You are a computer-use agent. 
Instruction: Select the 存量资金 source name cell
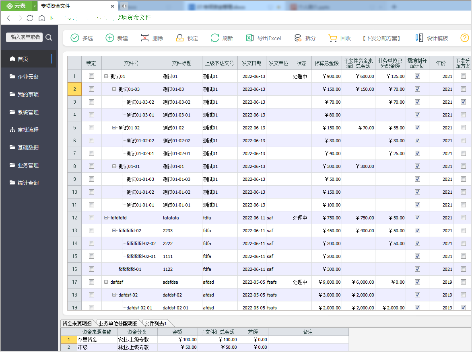click(97, 340)
